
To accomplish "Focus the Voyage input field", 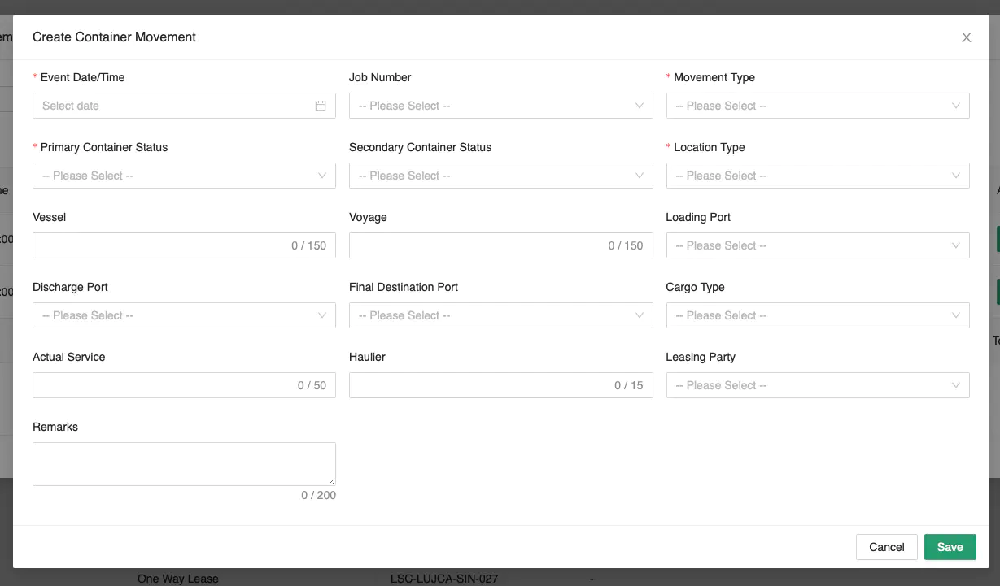I will coord(476,245).
